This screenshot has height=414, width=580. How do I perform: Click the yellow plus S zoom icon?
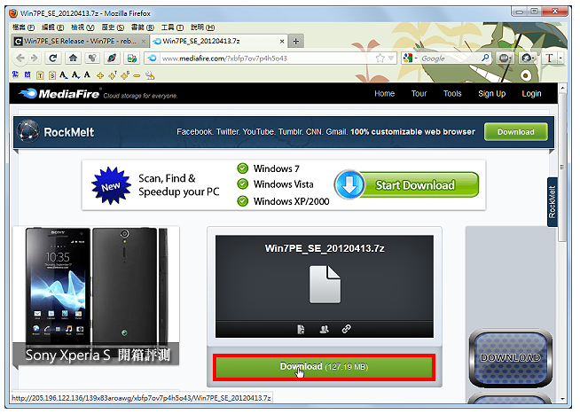125,75
